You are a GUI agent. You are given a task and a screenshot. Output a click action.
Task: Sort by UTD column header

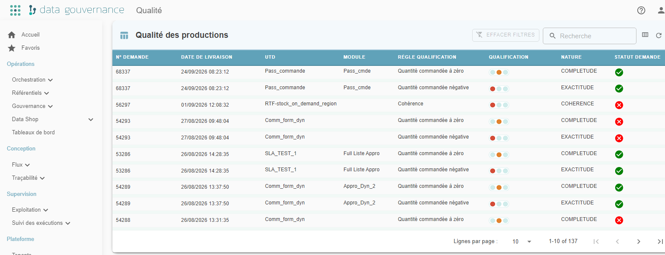[x=270, y=57]
